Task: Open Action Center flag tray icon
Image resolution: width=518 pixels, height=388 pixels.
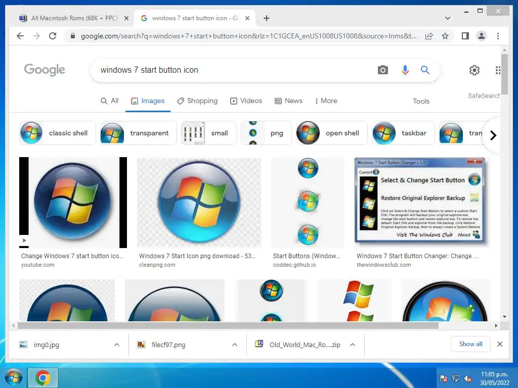Action: click(x=444, y=378)
